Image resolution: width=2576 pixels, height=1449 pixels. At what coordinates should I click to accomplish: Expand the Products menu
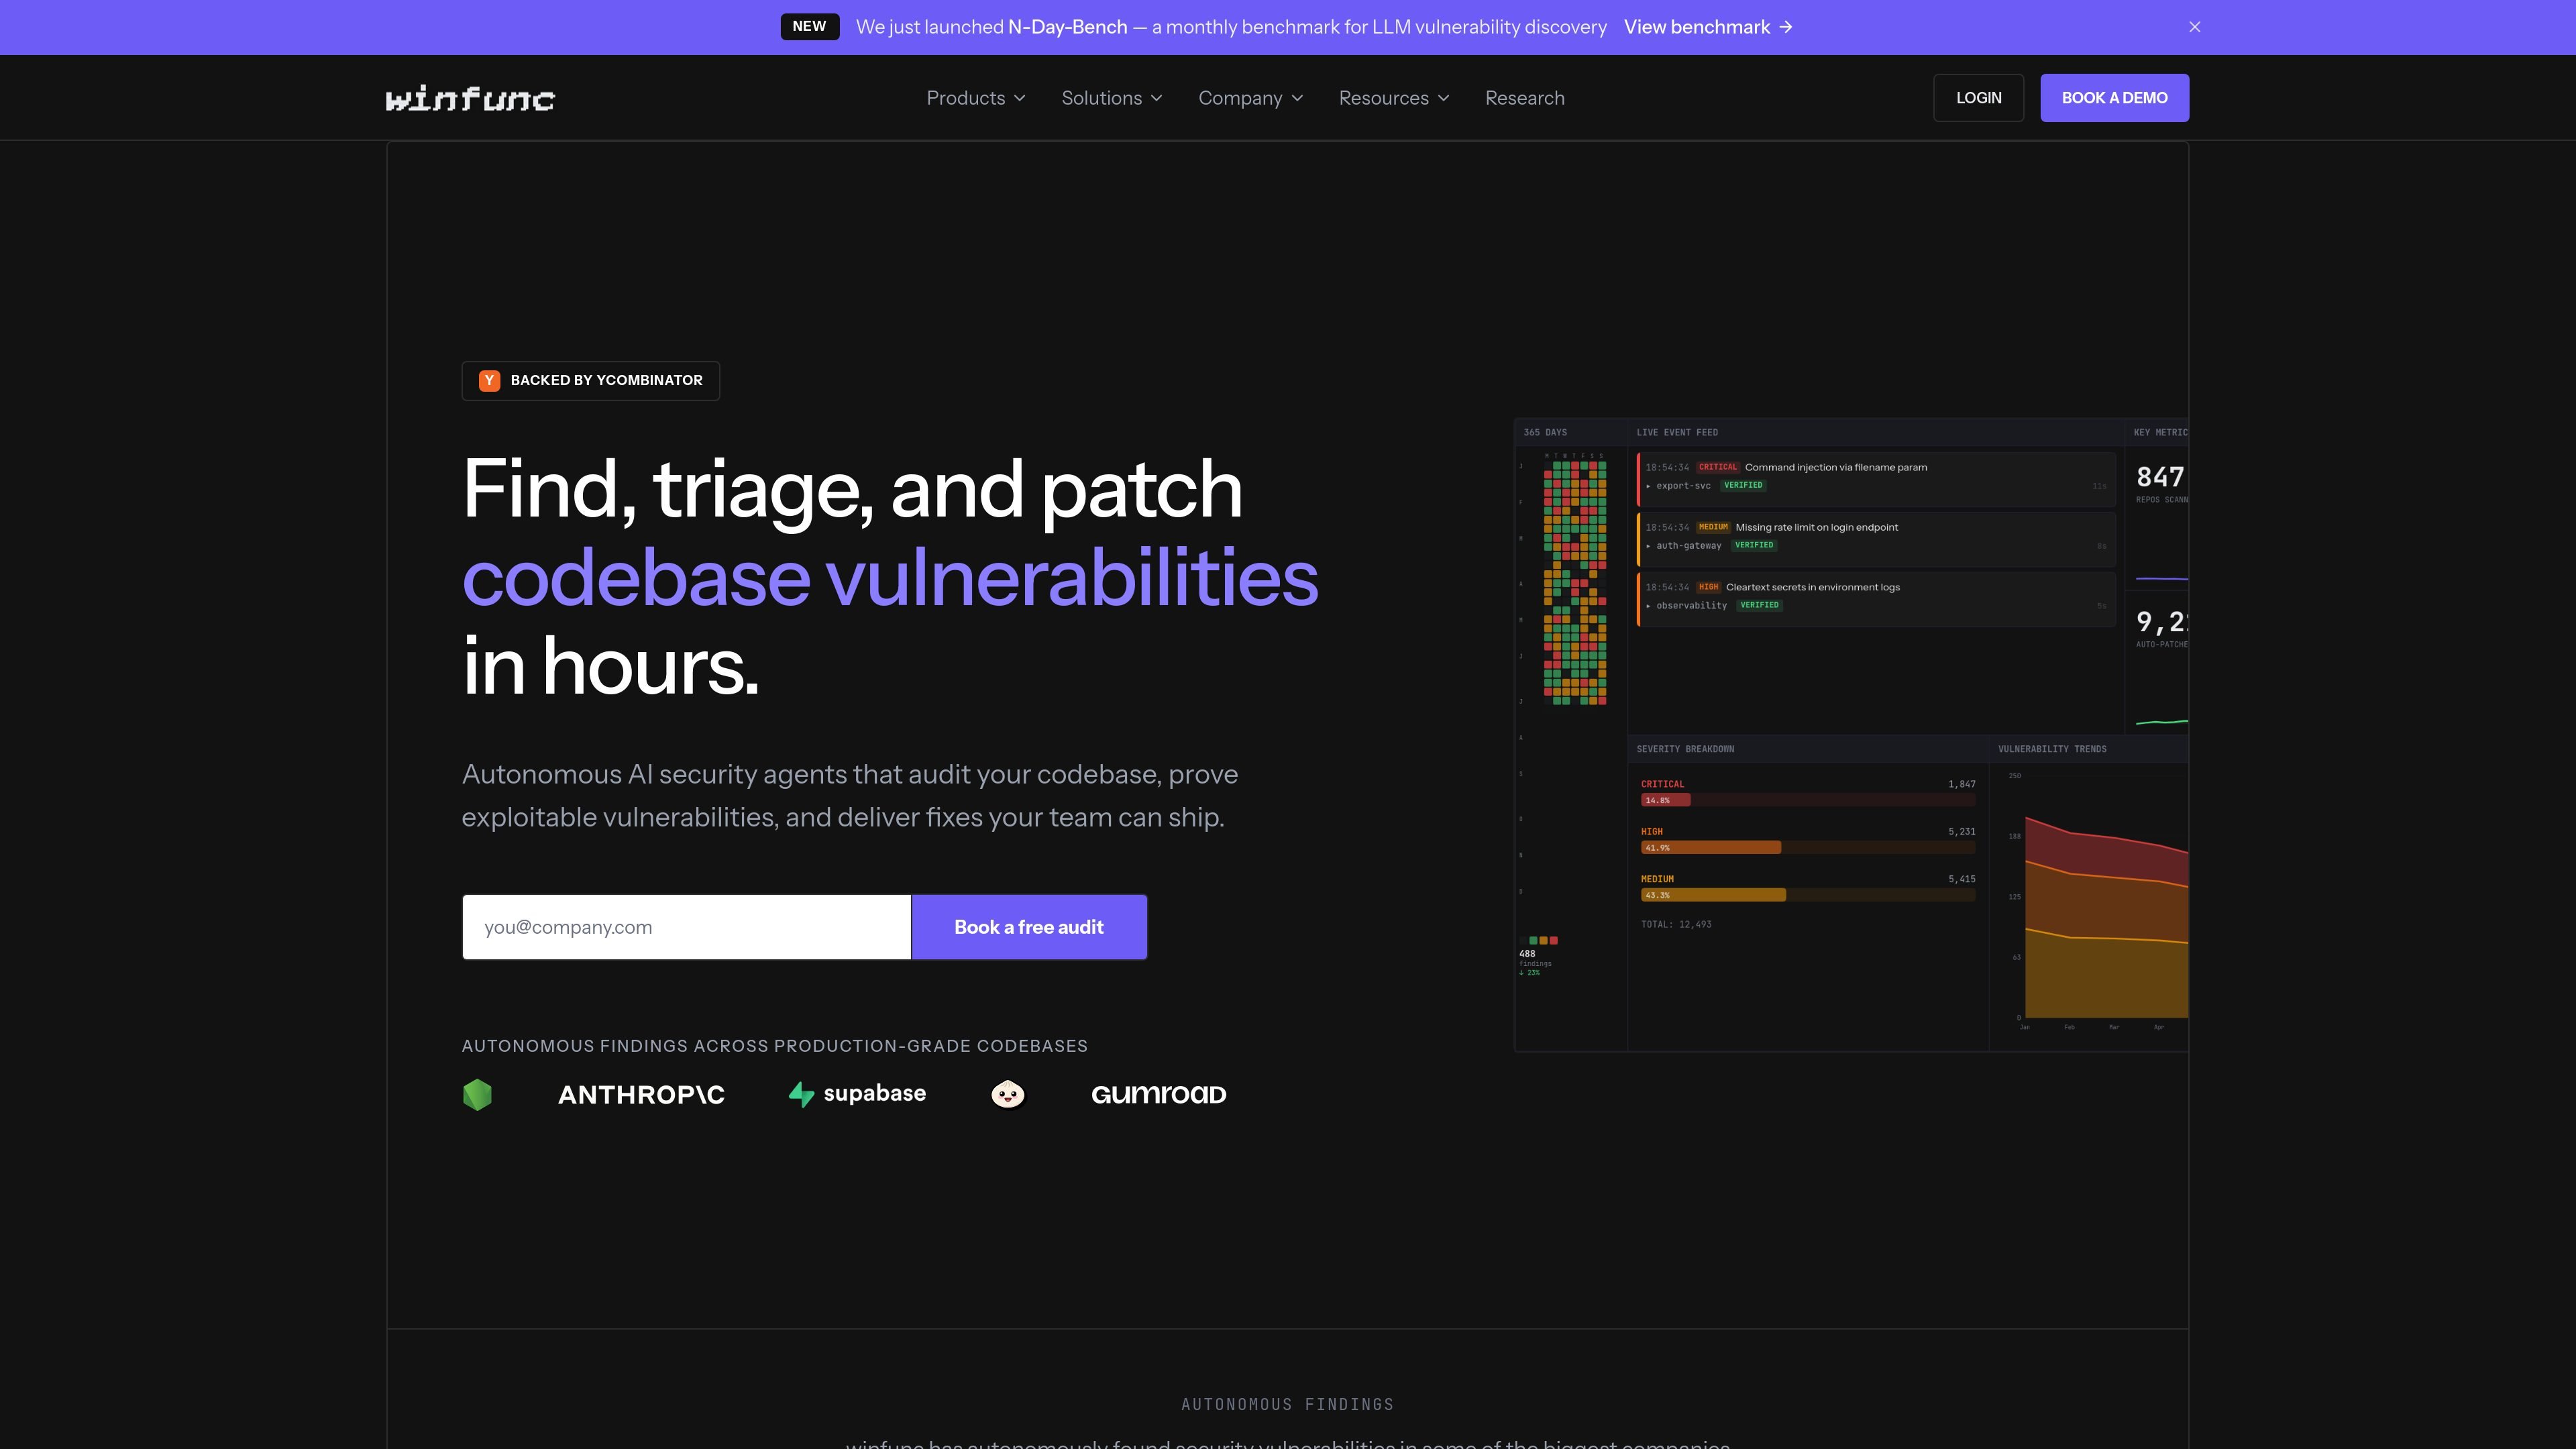click(x=976, y=98)
